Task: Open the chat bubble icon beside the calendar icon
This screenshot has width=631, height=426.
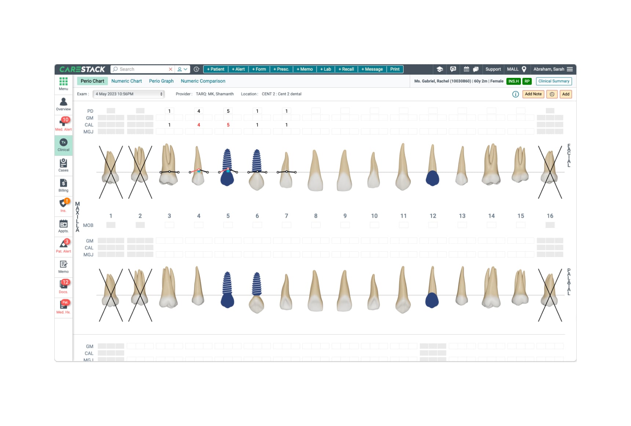Action: pyautogui.click(x=476, y=69)
